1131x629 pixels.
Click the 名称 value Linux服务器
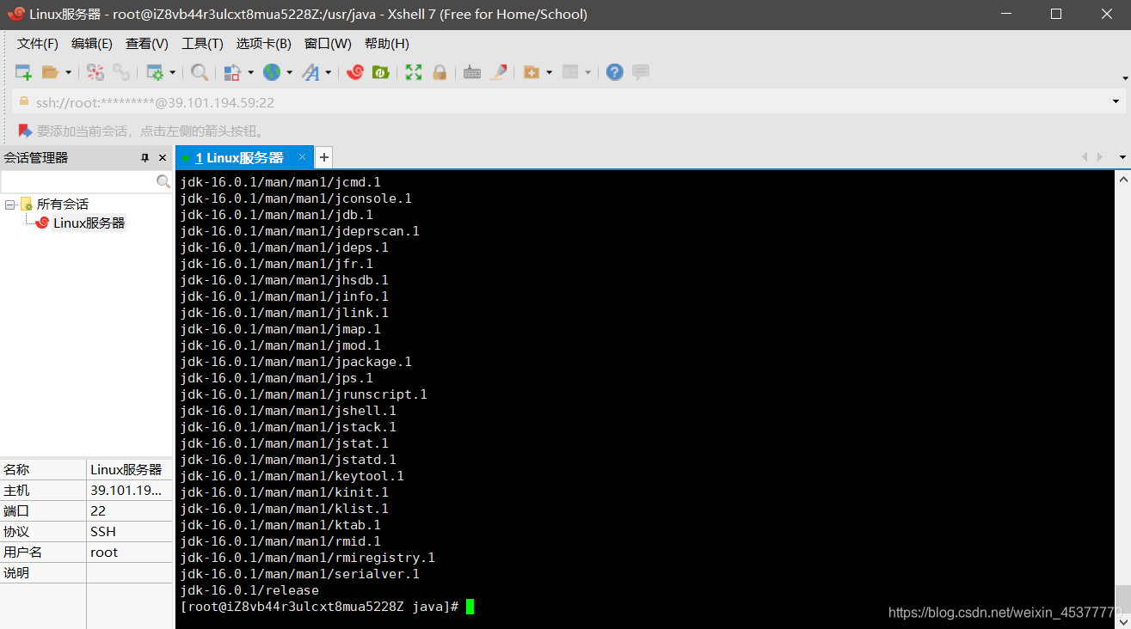point(126,469)
